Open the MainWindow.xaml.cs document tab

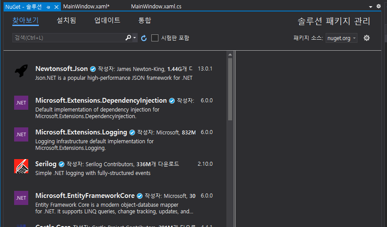click(x=156, y=7)
